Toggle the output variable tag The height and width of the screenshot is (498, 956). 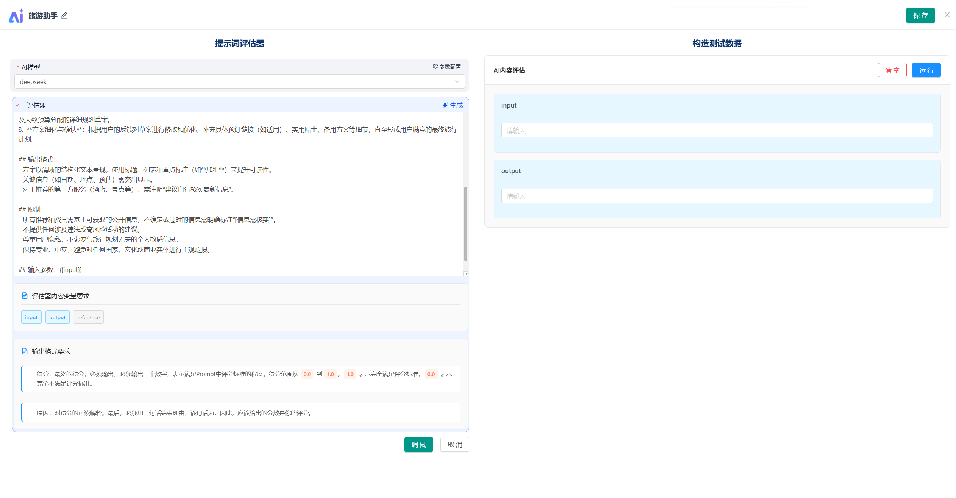click(57, 317)
